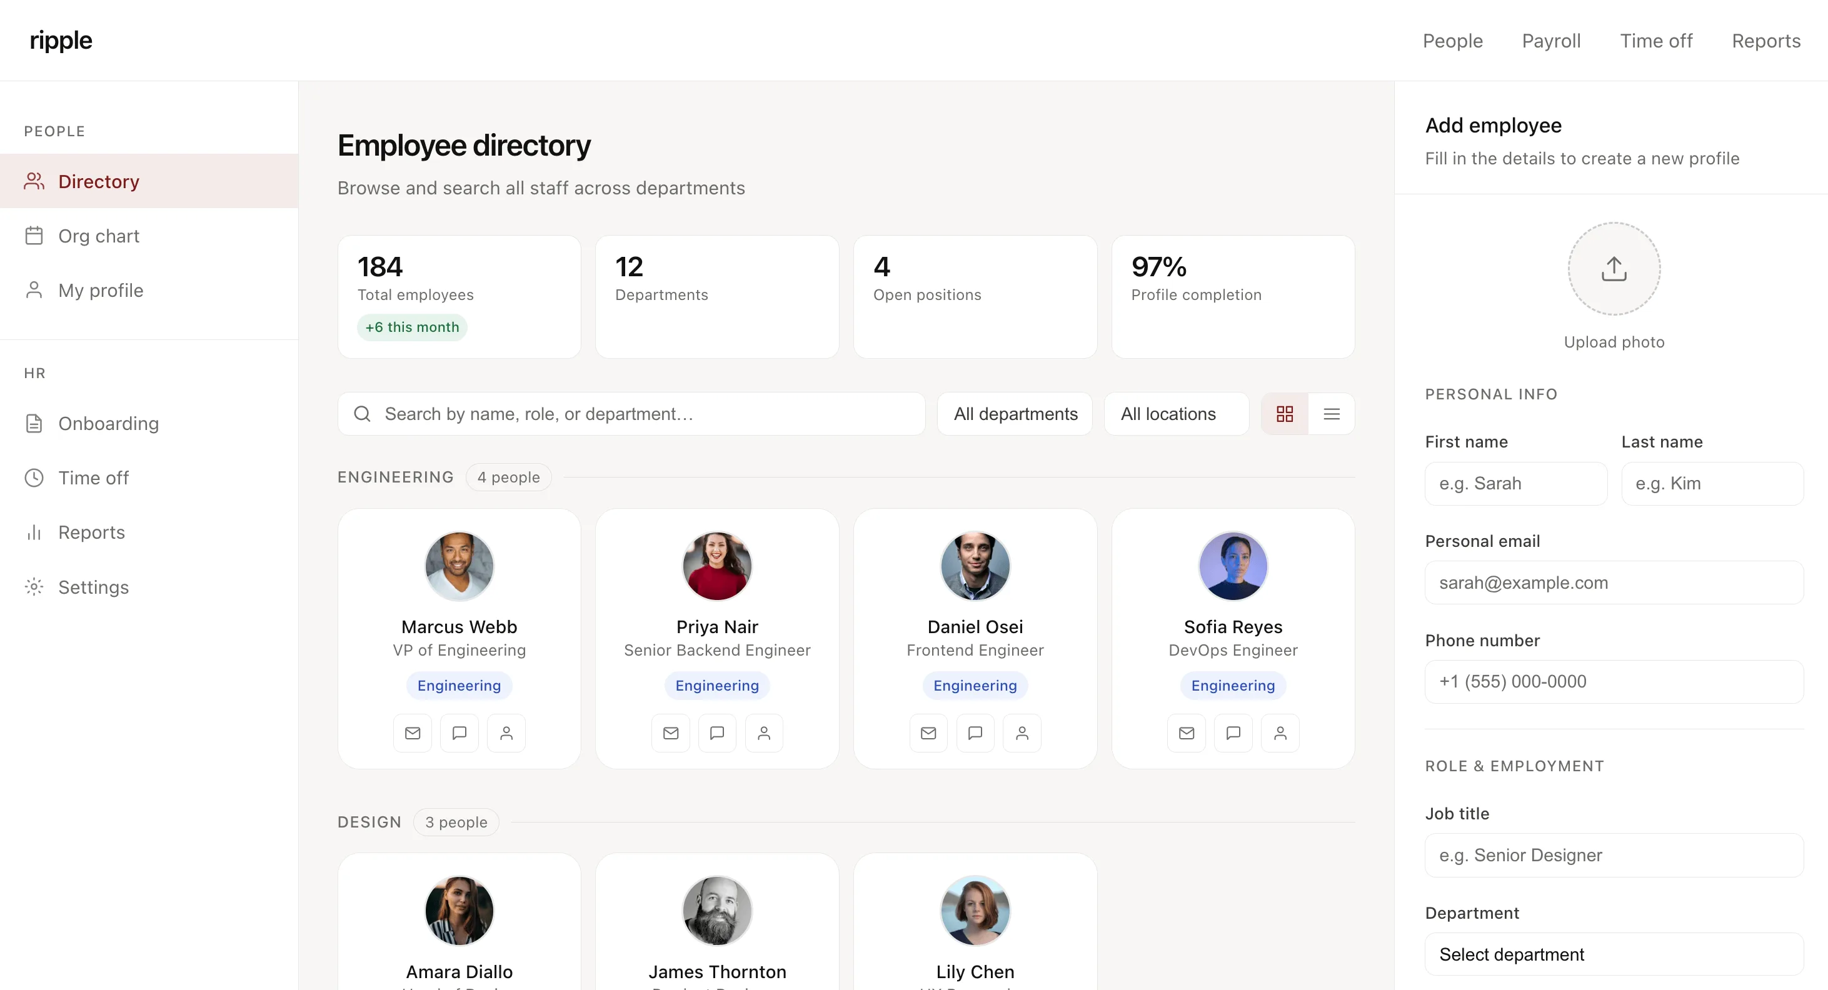Email Daniel Osei using the envelope icon
The image size is (1828, 990).
tap(928, 732)
